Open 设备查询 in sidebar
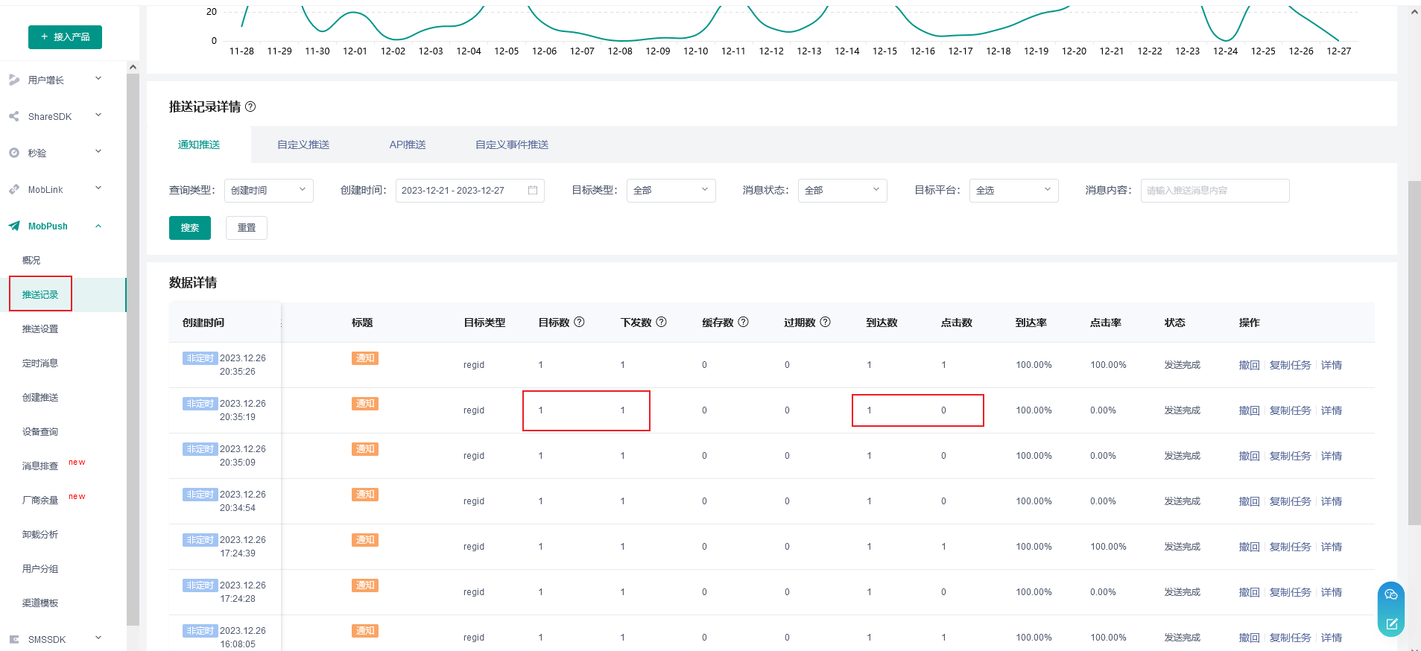The image size is (1421, 651). [x=40, y=431]
